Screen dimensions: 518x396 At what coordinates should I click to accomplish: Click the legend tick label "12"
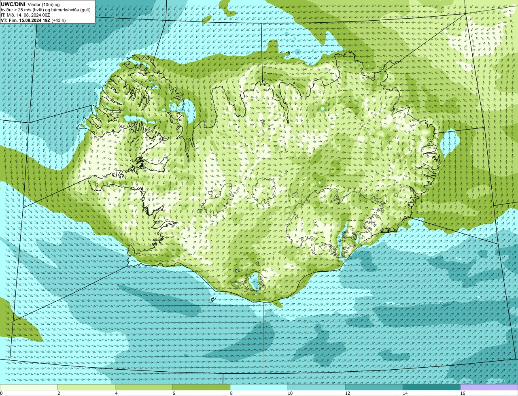tap(347, 393)
